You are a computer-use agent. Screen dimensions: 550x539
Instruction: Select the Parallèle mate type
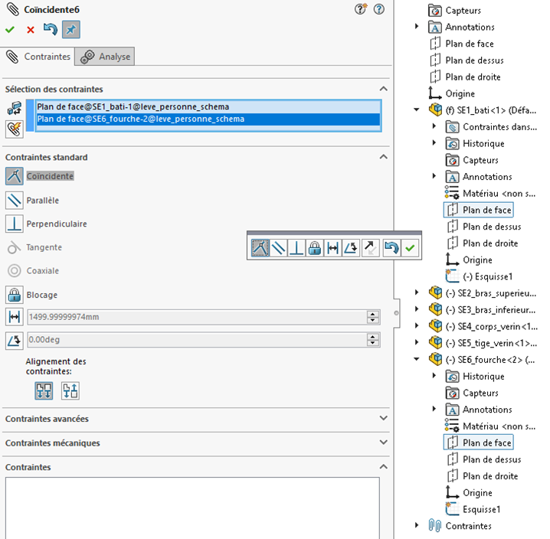point(32,201)
